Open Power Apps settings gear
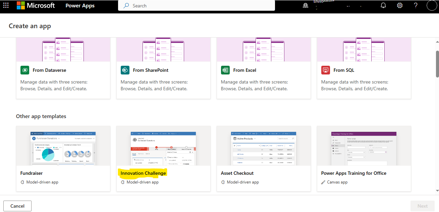439x212 pixels. (399, 5)
